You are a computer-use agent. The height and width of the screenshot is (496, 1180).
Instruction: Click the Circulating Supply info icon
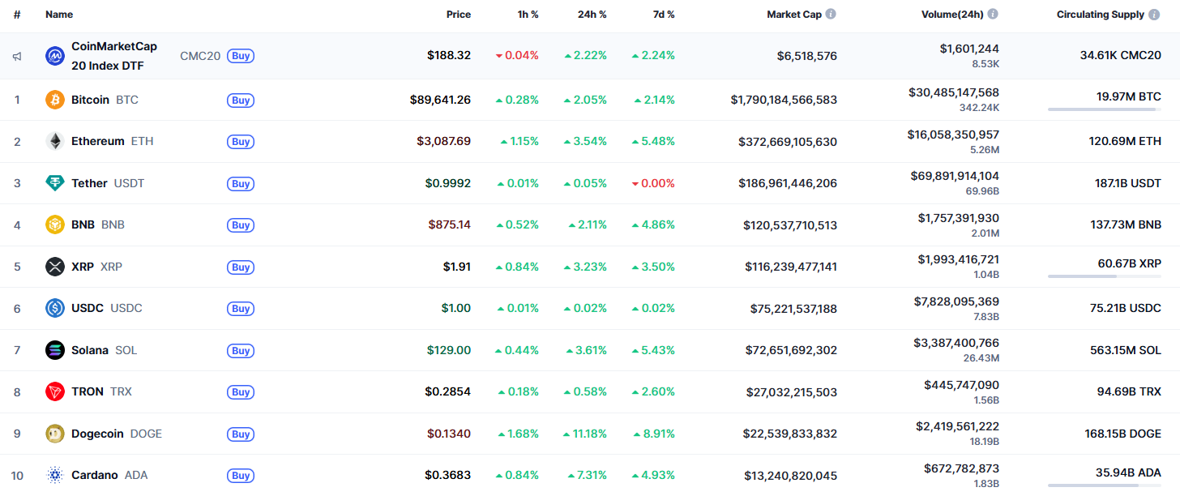click(1155, 15)
